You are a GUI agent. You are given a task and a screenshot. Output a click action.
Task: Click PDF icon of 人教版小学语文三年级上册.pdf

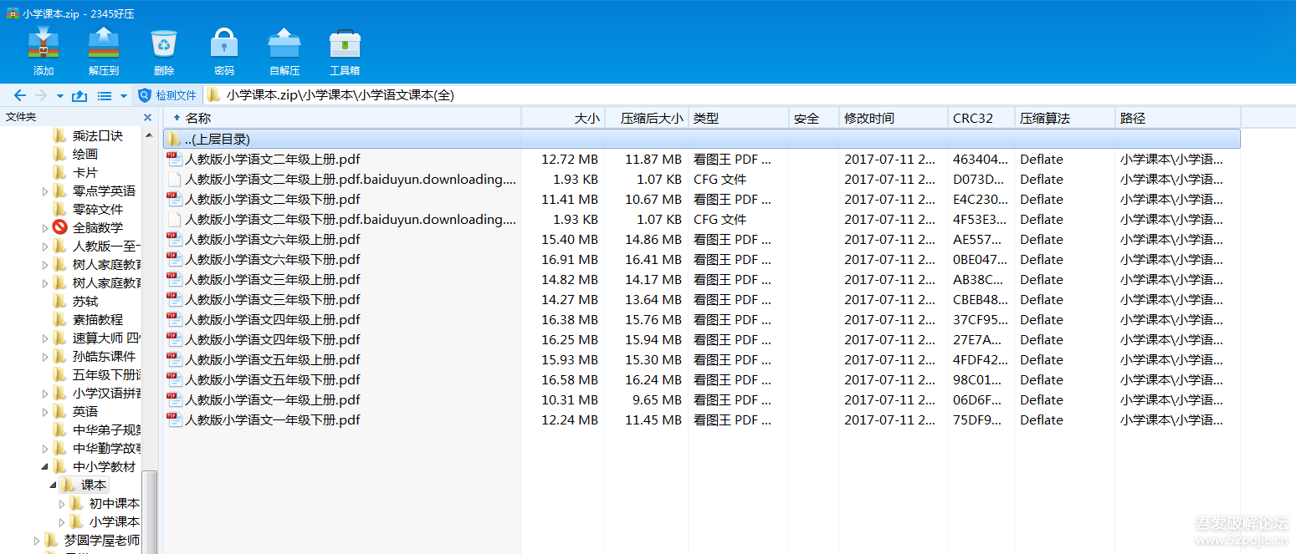(174, 279)
